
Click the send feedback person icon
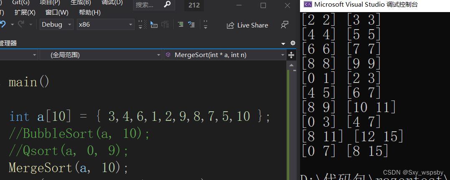284,25
